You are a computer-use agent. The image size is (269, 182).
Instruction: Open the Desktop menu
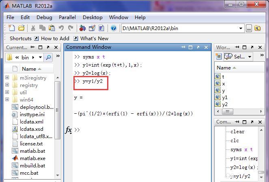pos(93,17)
